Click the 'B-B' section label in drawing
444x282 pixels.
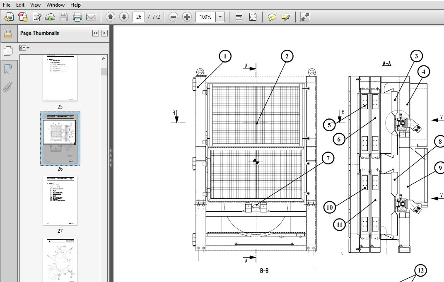pos(264,271)
